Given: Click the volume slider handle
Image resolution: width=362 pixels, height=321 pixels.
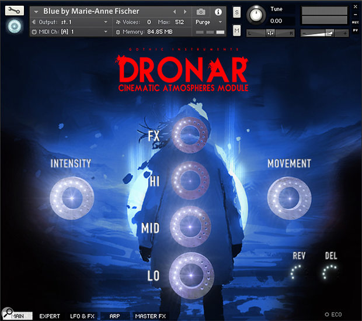Looking at the screenshot, I should [329, 33].
